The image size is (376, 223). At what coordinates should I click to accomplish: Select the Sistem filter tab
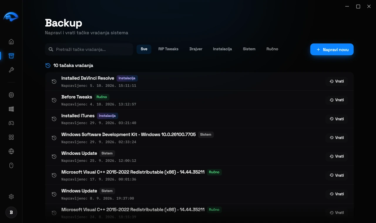[x=249, y=49]
